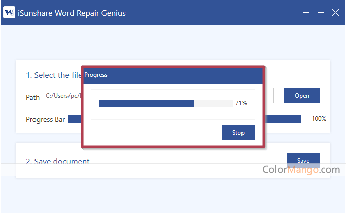Click the filled part of 71% progress bar
This screenshot has width=346, height=214.
[x=146, y=103]
